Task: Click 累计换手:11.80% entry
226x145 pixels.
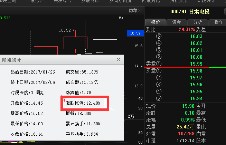Action: pyautogui.click(x=83, y=124)
